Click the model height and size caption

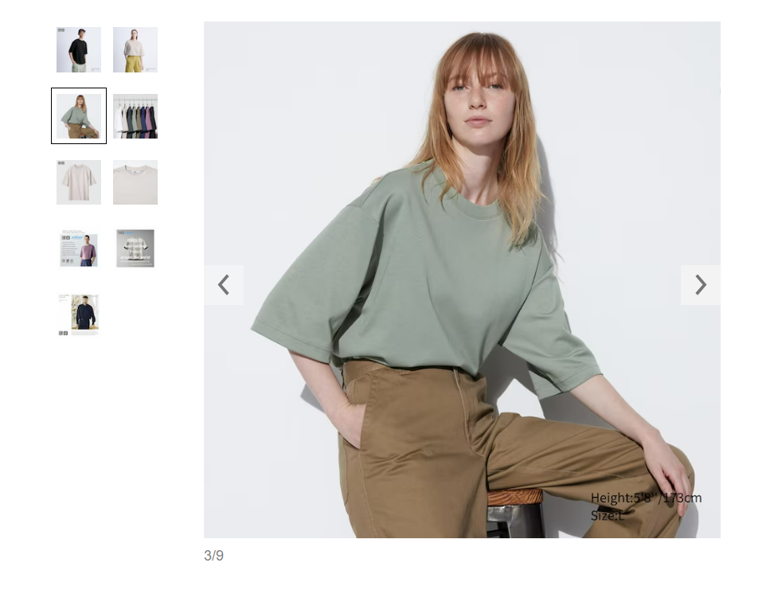646,506
